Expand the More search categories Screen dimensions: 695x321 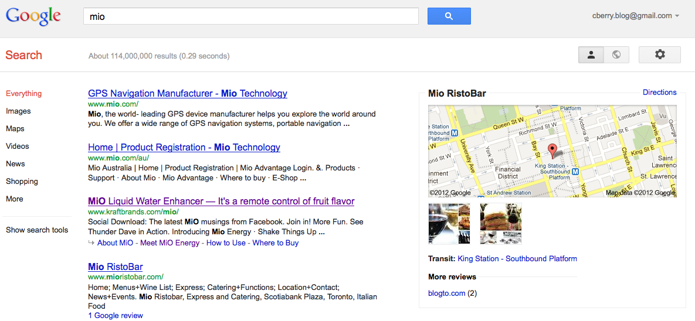coord(15,199)
